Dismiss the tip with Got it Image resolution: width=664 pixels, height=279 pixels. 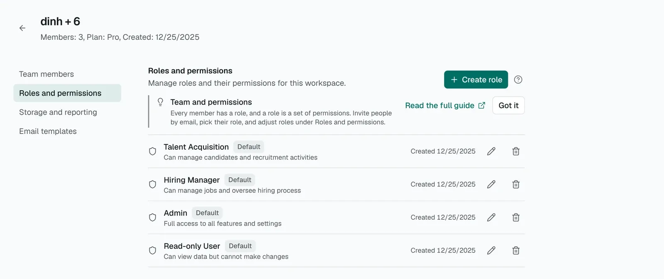pos(508,105)
